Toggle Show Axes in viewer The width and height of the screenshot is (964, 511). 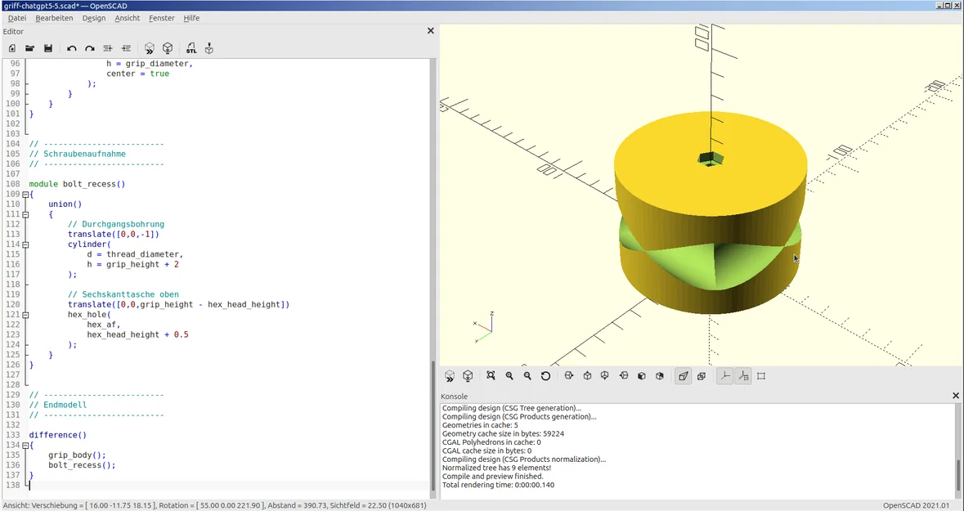pyautogui.click(x=725, y=376)
